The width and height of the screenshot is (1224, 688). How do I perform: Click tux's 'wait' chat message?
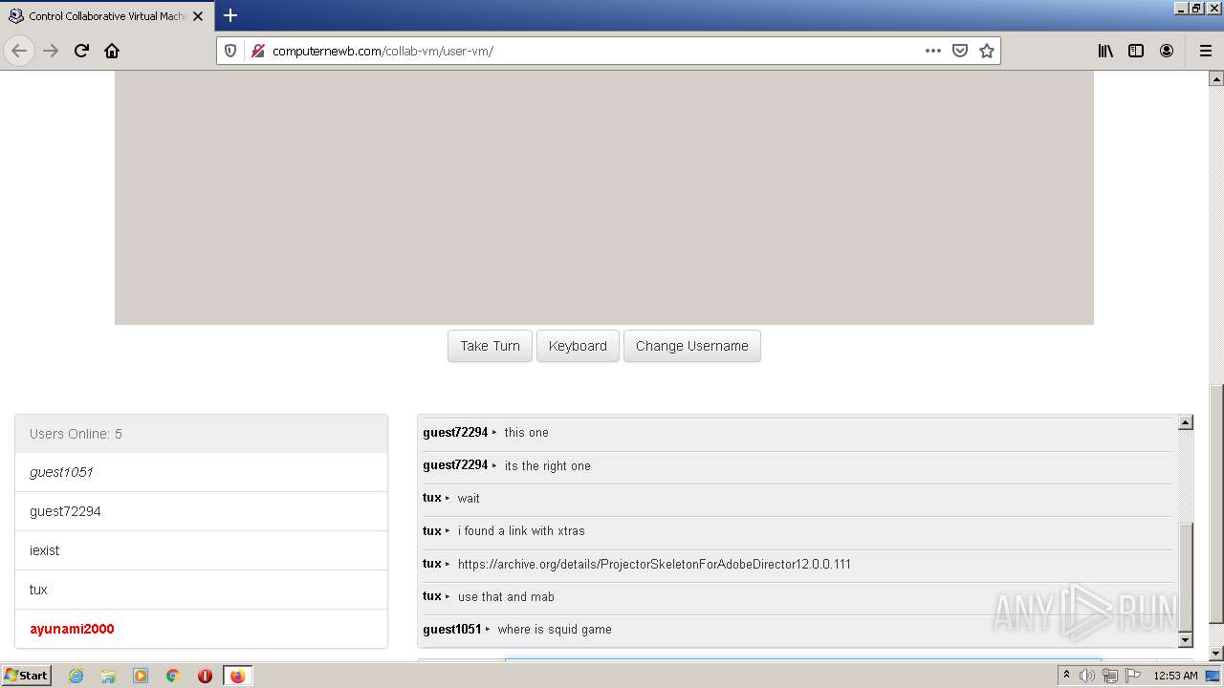pos(469,499)
